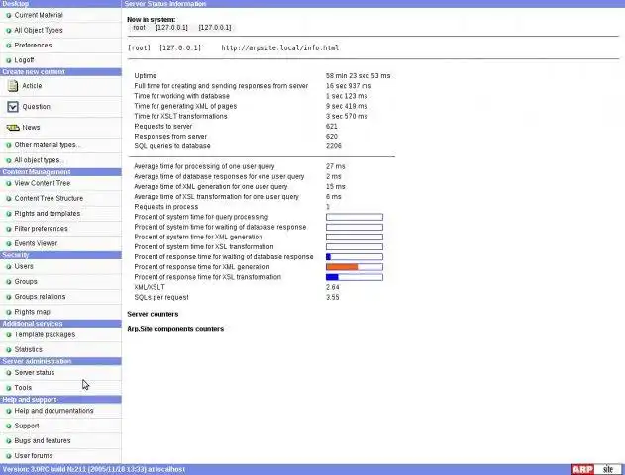Open Rights and templates

pos(47,214)
